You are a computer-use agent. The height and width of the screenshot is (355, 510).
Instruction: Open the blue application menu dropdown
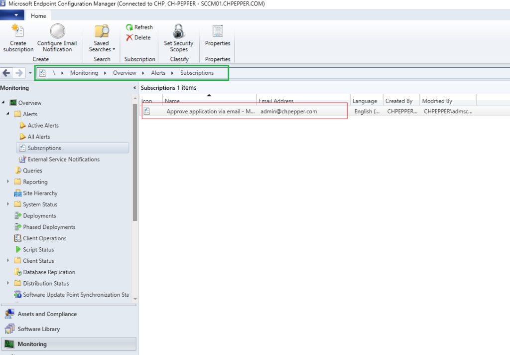pyautogui.click(x=12, y=15)
